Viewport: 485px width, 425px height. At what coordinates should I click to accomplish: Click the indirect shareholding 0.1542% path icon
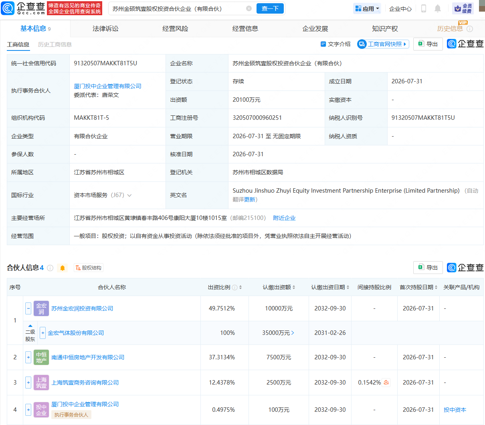tap(386, 383)
